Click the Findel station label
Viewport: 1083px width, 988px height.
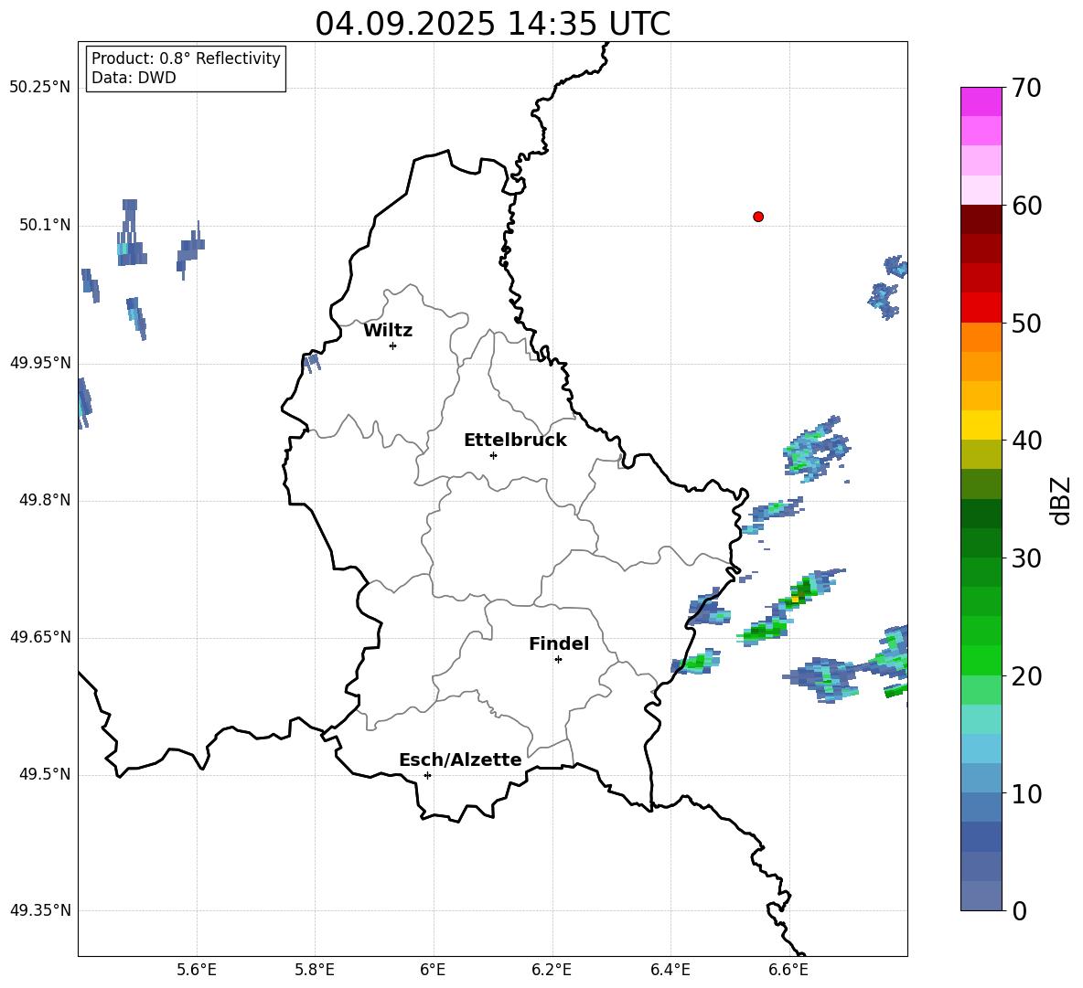(x=559, y=643)
